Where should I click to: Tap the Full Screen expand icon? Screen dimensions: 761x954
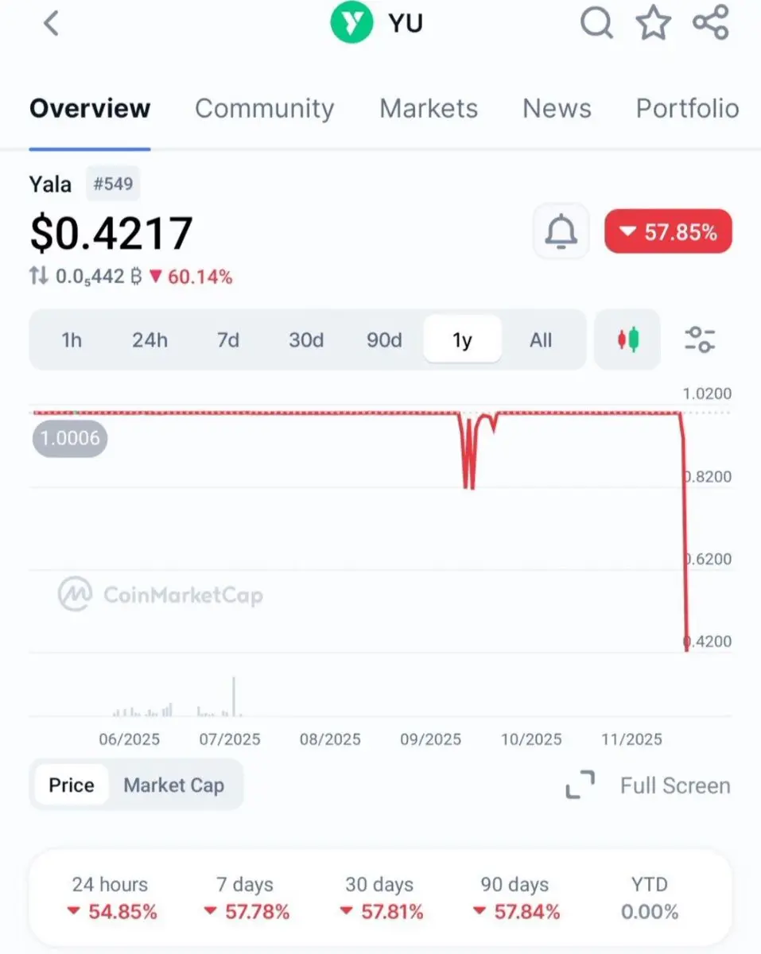tap(580, 785)
